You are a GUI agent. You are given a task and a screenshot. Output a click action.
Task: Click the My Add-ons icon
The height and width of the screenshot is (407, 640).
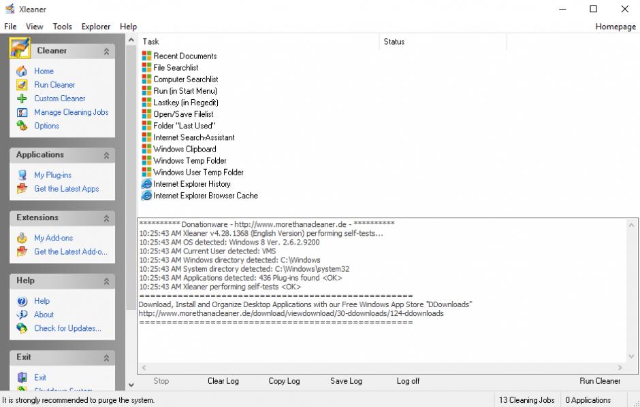[x=22, y=238]
